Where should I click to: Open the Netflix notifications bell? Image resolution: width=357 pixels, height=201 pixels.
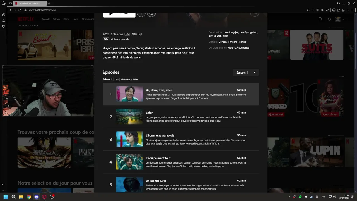pyautogui.click(x=329, y=19)
